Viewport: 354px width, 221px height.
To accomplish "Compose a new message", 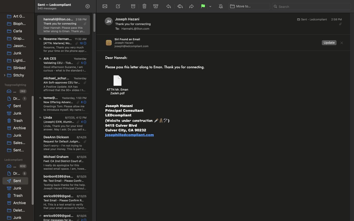I will click(118, 6).
